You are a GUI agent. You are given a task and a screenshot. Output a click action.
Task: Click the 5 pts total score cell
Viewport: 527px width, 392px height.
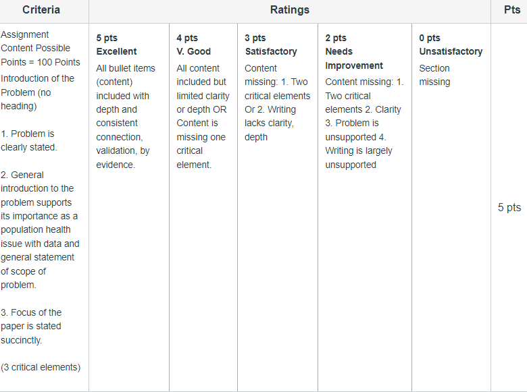[509, 207]
